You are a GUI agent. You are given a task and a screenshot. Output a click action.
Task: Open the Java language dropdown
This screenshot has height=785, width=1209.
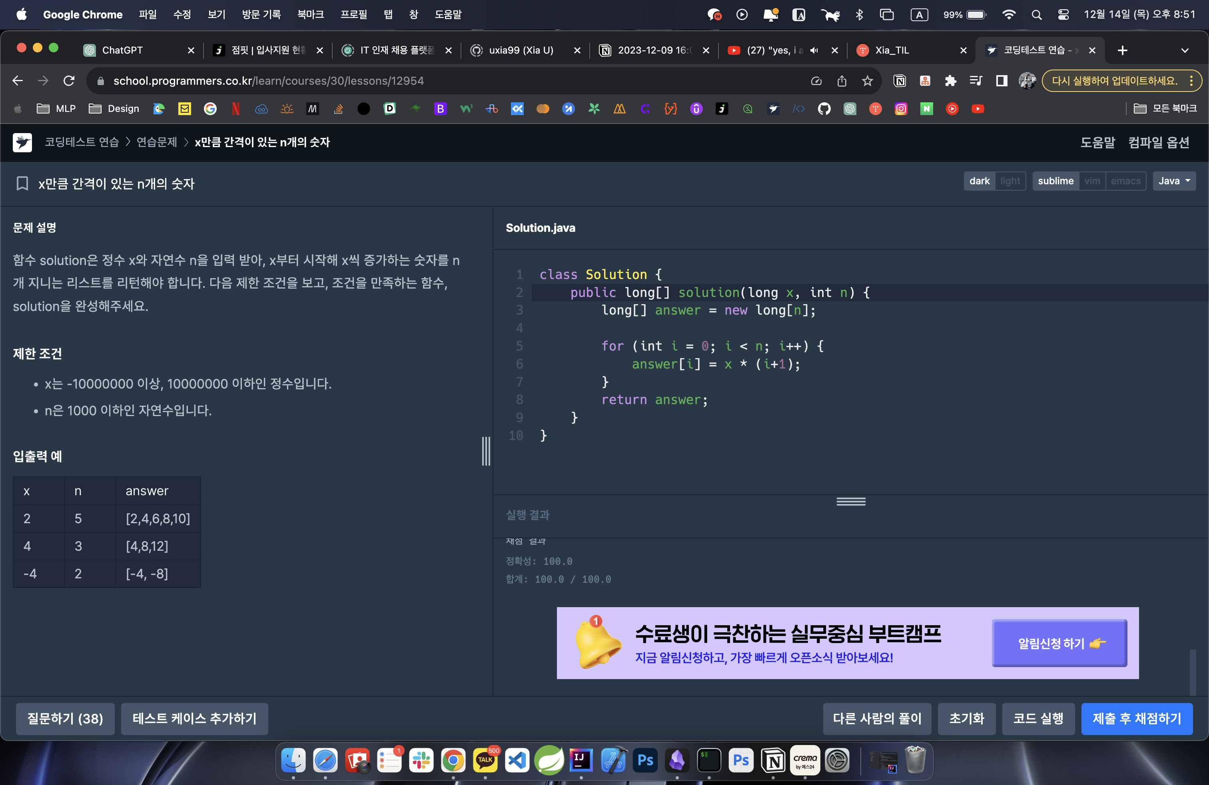(1174, 181)
